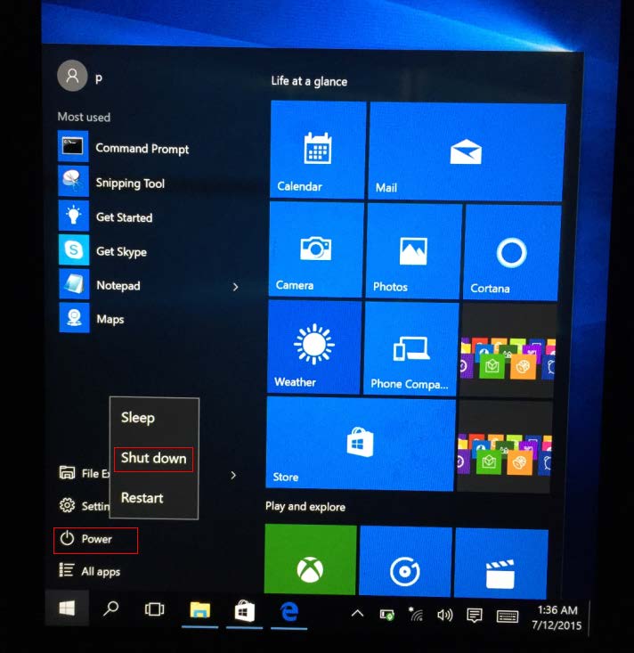Open File Explorer from taskbar
Image resolution: width=634 pixels, height=653 pixels.
(x=199, y=610)
